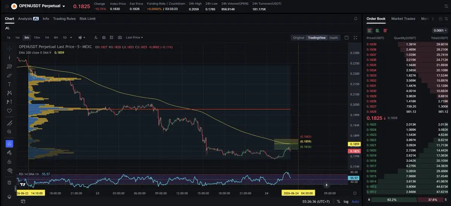Switch to the Market Trades tab
Screen dimensions: 451x206
tap(403, 18)
